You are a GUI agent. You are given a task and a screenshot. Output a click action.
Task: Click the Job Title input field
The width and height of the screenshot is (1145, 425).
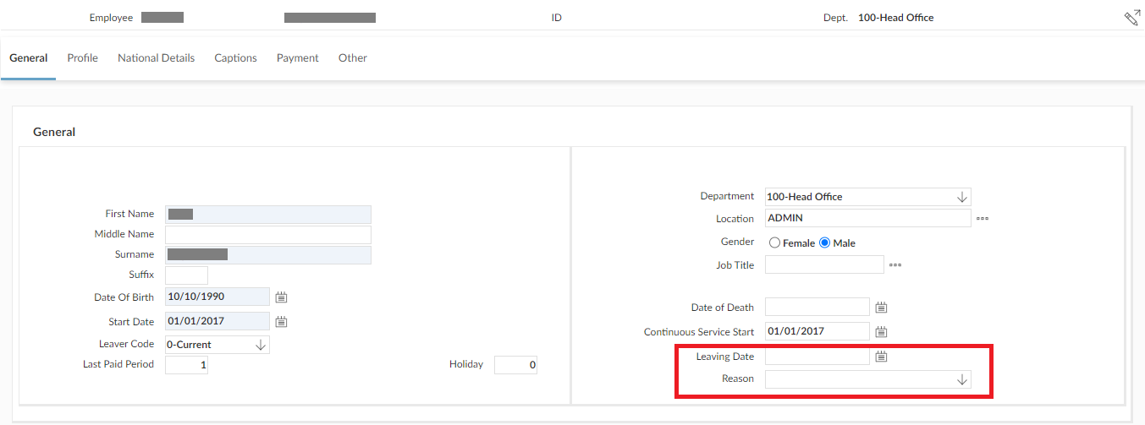click(824, 264)
